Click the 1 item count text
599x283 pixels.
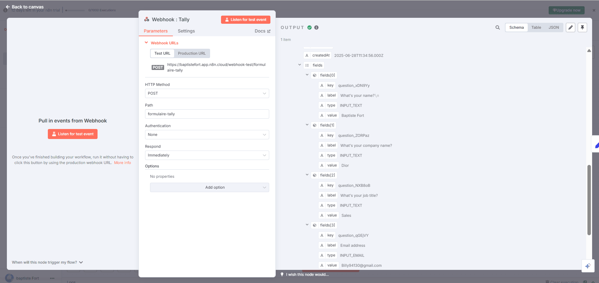pos(285,40)
